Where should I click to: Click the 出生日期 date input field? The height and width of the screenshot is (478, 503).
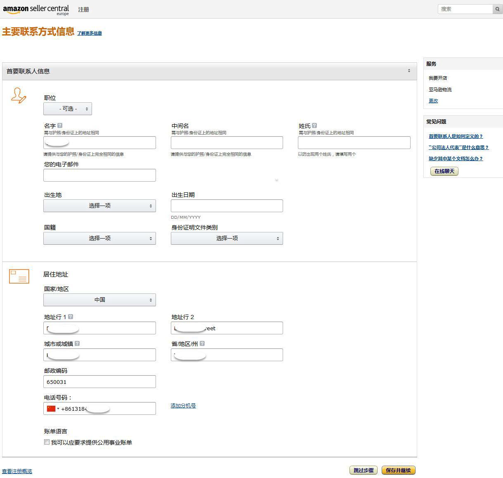(x=227, y=206)
